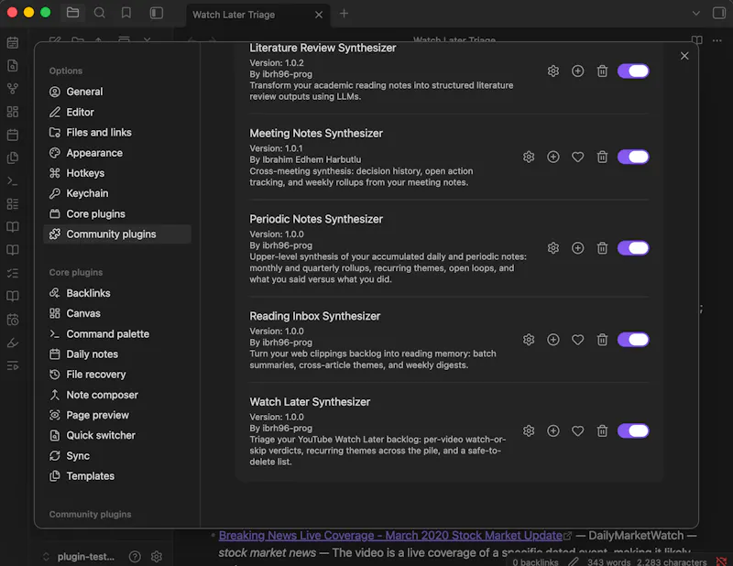
Task: Open Watch Later Synthesizer settings gear
Action: 529,431
